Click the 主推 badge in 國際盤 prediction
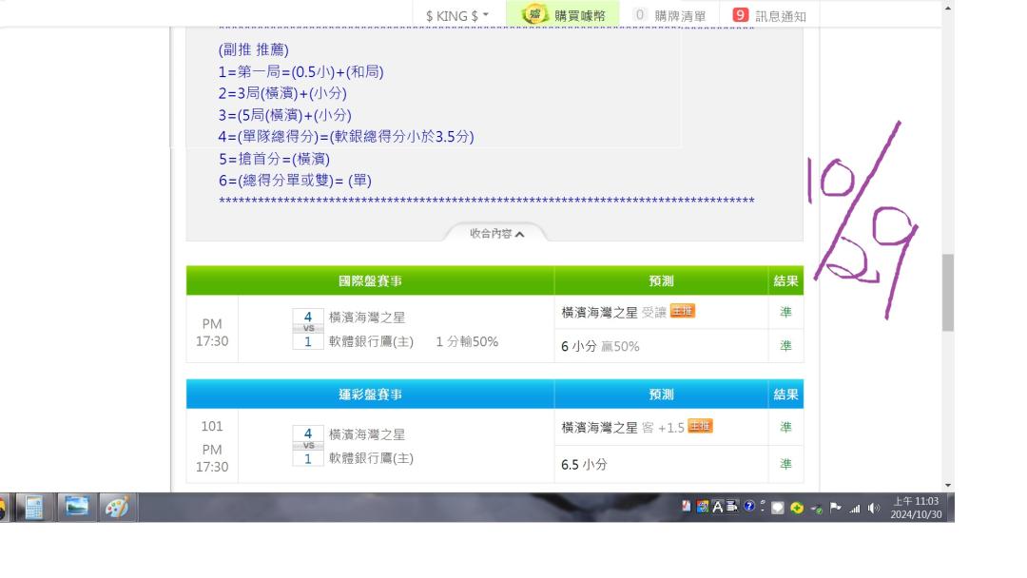The width and height of the screenshot is (1027, 578). [682, 311]
